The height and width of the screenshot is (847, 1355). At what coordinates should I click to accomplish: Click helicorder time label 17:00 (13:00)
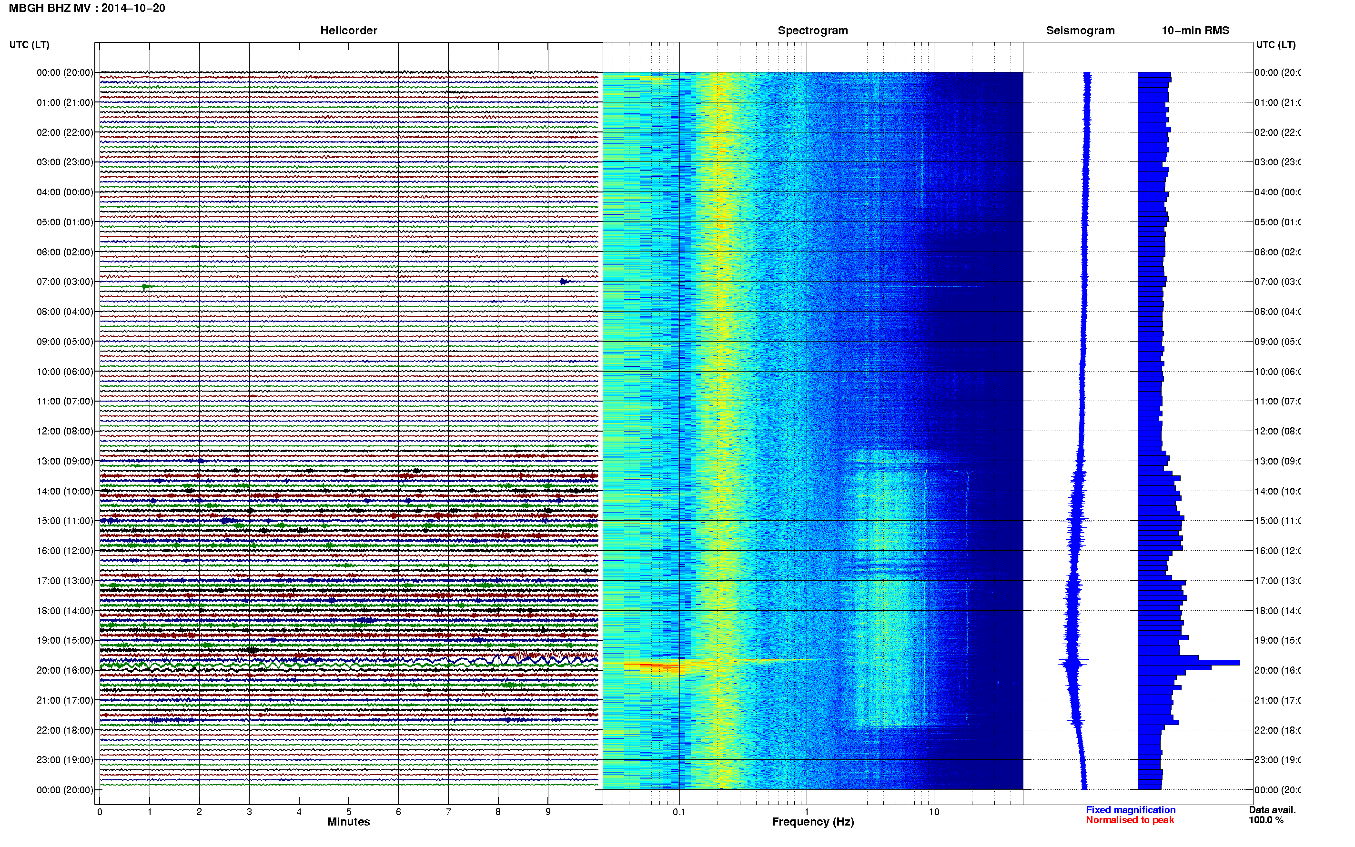coord(65,581)
